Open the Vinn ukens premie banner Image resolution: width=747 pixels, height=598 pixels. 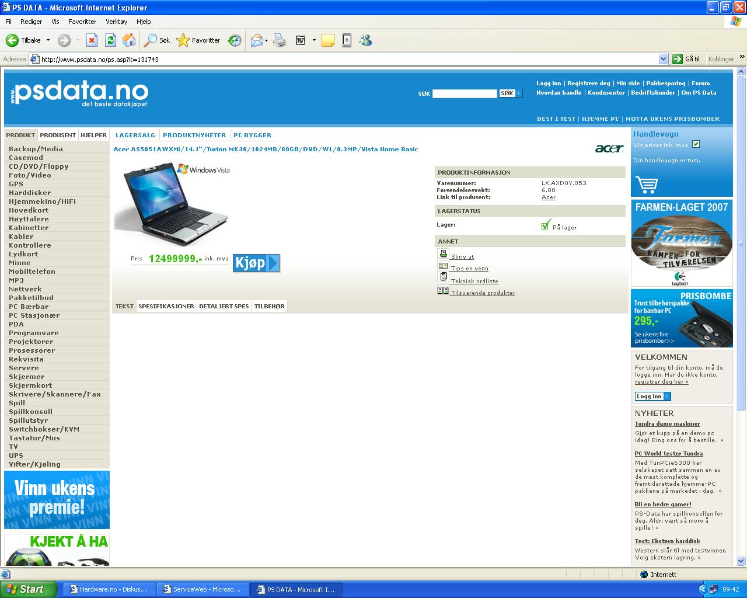click(x=57, y=500)
